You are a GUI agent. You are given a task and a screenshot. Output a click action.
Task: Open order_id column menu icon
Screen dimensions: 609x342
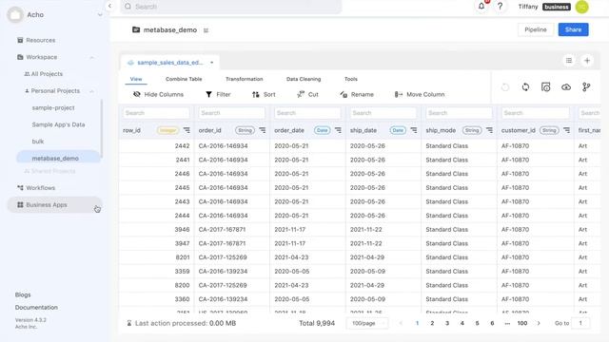click(x=263, y=130)
